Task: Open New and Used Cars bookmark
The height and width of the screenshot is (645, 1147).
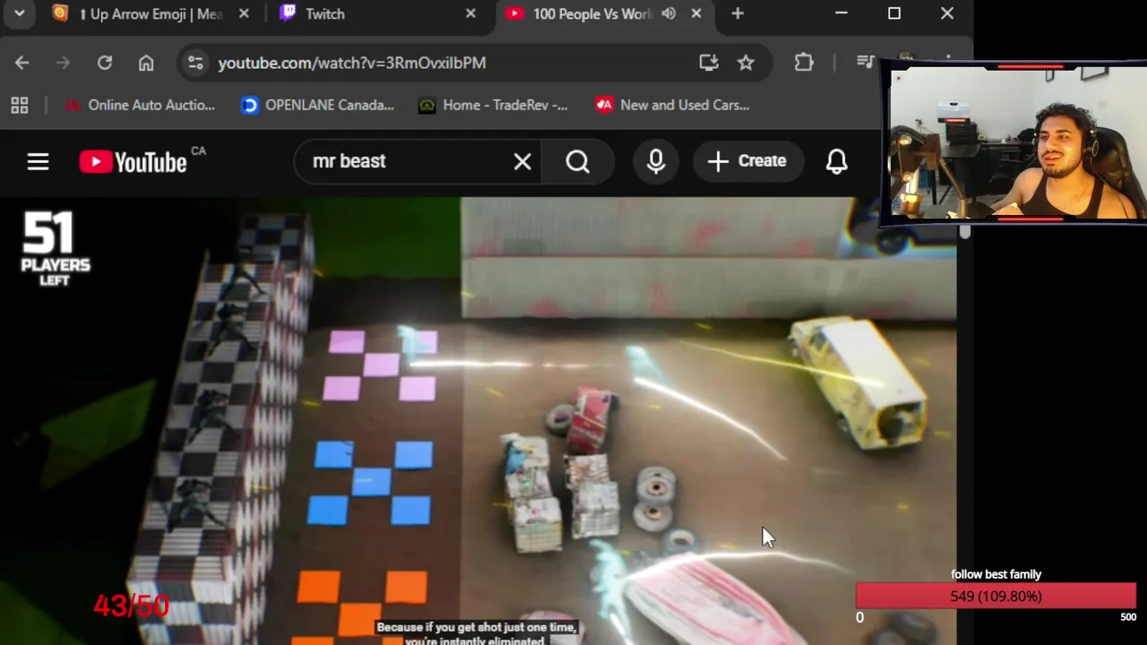Action: 673,106
